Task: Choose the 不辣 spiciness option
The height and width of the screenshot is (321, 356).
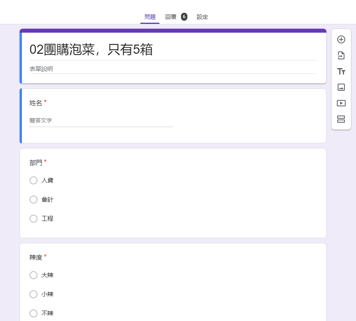Action: [33, 313]
